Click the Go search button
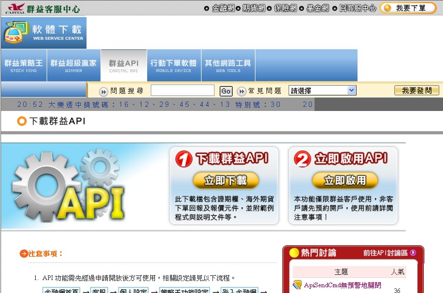This screenshot has height=293, width=443. 226,91
